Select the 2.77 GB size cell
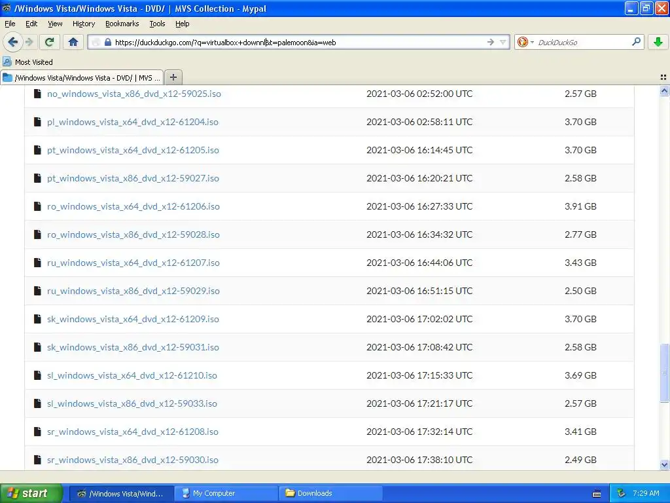This screenshot has height=503, width=670. point(580,235)
